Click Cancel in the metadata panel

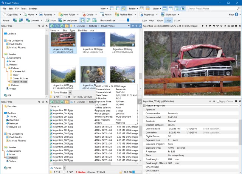[x=230, y=101]
